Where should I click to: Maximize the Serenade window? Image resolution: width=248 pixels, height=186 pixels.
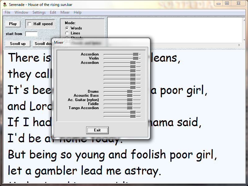coord(227,3)
